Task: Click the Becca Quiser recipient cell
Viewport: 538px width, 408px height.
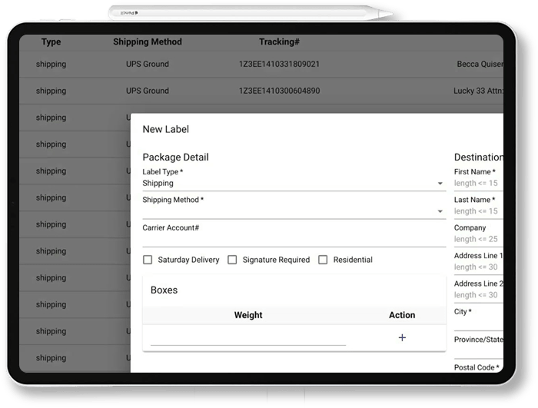Action: click(480, 65)
